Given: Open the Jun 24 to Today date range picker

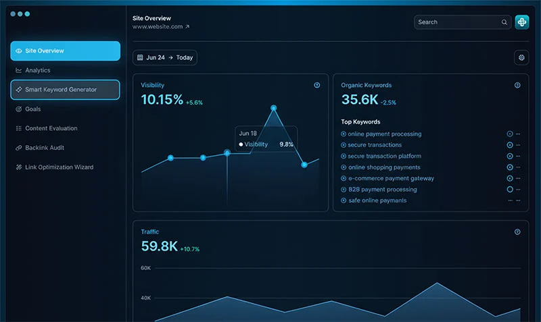Looking at the screenshot, I should (x=165, y=58).
